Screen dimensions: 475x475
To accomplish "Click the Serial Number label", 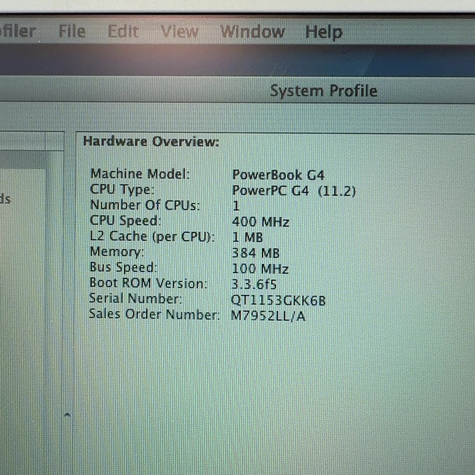I will tap(135, 298).
